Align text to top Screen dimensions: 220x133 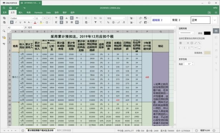(x=56, y=18)
